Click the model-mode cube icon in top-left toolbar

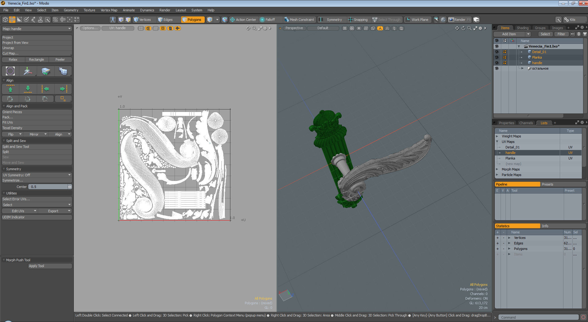click(5, 20)
